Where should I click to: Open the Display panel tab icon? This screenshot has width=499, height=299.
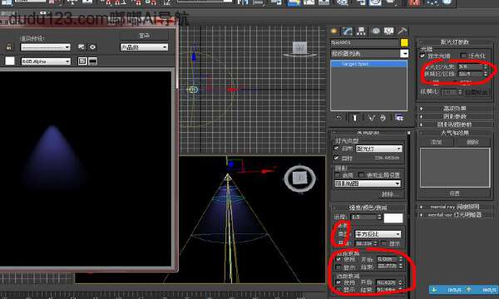(x=388, y=31)
